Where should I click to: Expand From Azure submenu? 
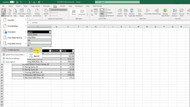pyautogui.click(x=14, y=32)
